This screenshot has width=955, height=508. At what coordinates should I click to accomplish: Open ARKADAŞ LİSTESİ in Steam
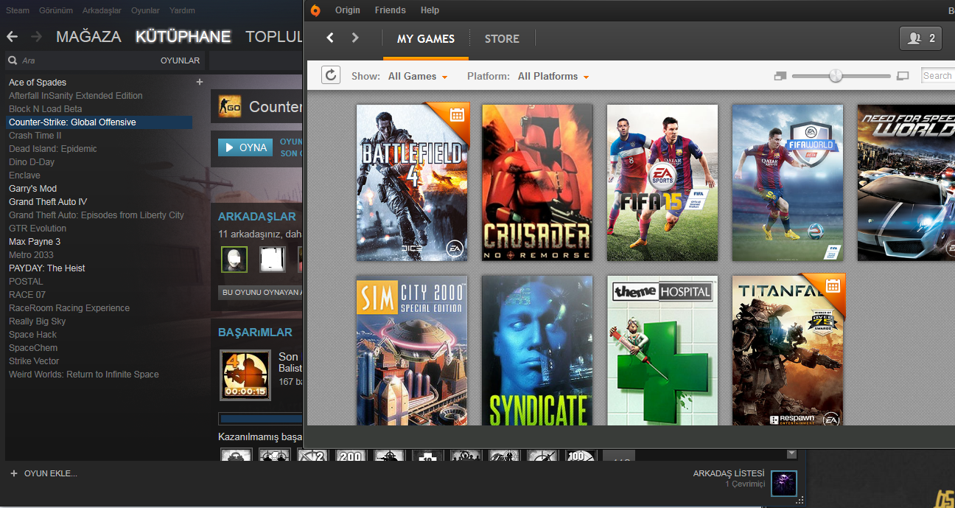tap(729, 473)
